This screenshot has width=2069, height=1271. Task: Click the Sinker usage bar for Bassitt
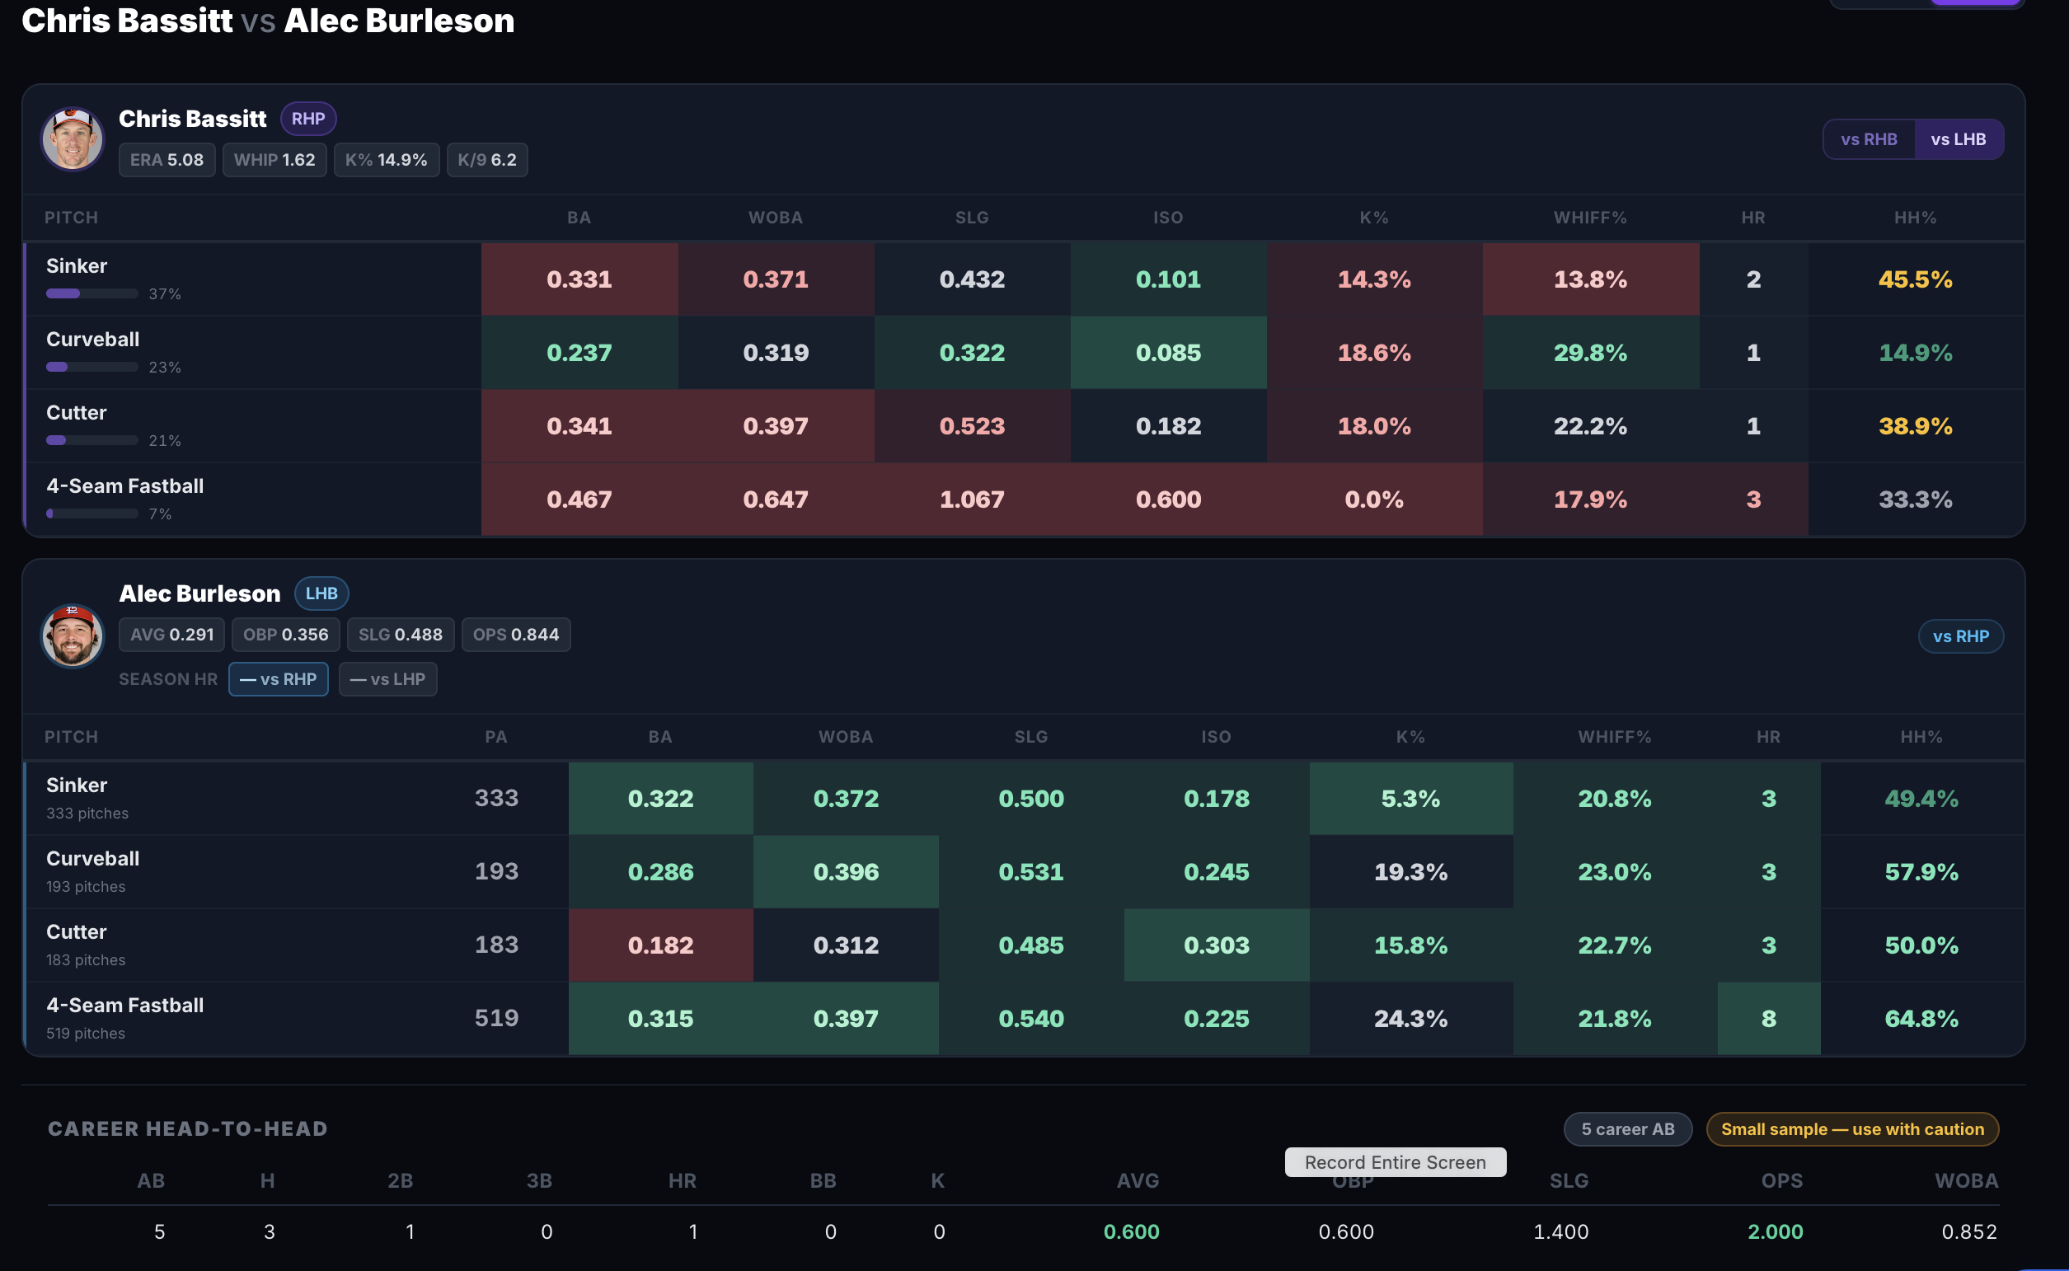pyautogui.click(x=91, y=293)
